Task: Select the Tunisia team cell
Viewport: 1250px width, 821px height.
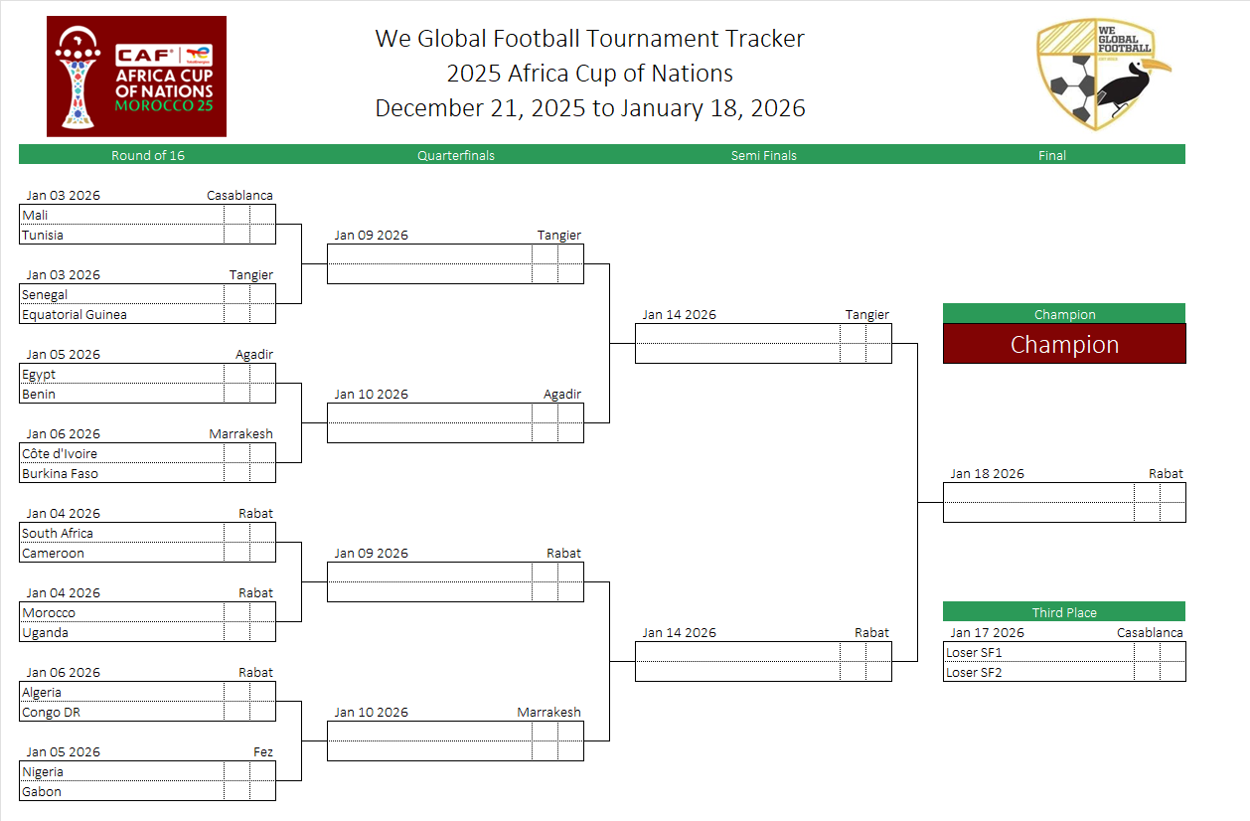Action: tap(121, 235)
